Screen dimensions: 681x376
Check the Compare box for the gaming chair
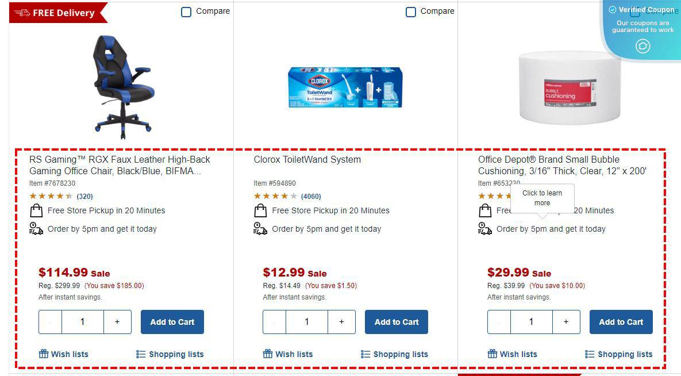coord(186,11)
